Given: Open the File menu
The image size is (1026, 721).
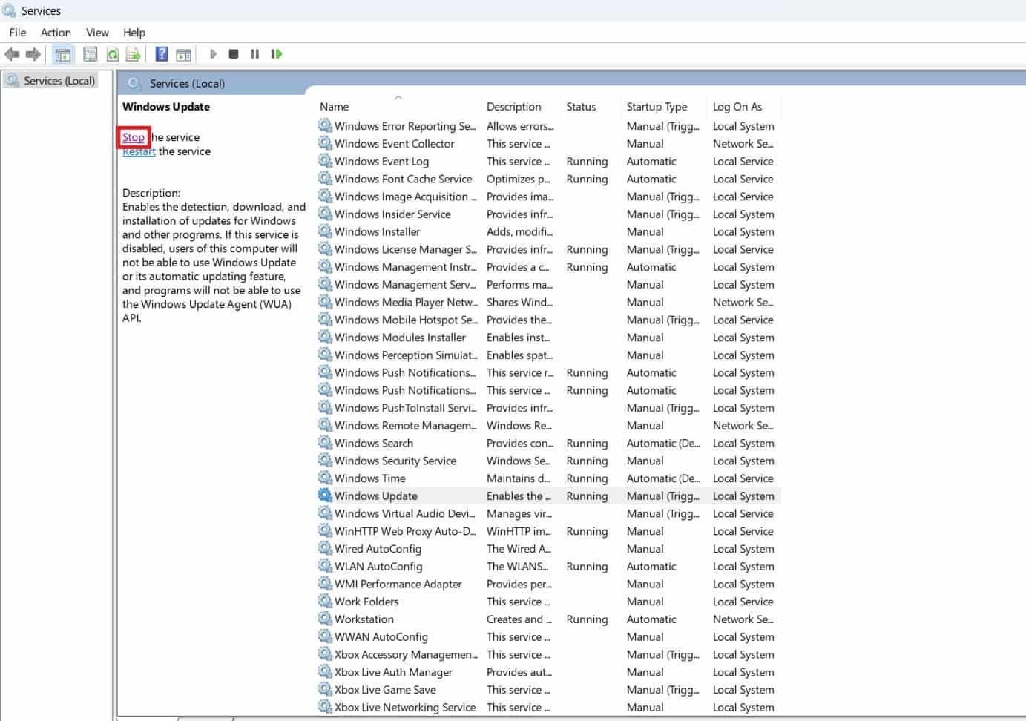Looking at the screenshot, I should (x=18, y=33).
